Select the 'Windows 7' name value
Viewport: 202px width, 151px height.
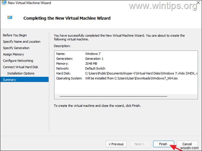(x=93, y=54)
